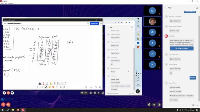Toggle your disabled camera red button
The width and height of the screenshot is (200, 112).
point(8,105)
